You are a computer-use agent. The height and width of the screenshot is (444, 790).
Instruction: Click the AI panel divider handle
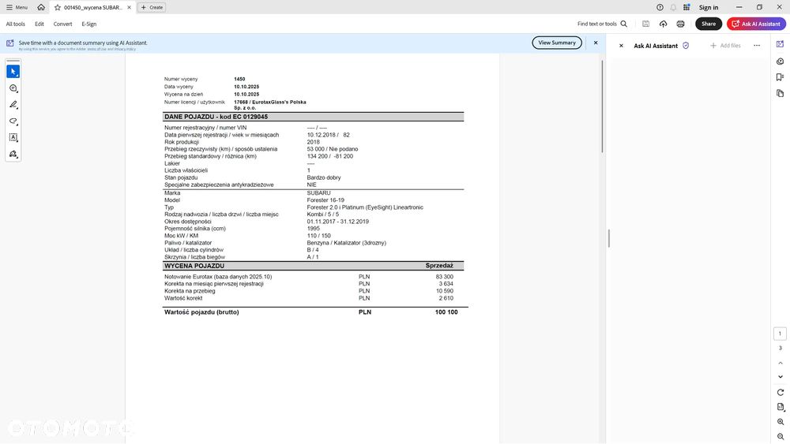tap(608, 238)
